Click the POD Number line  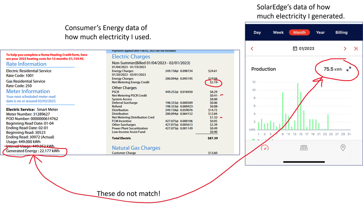32,119
